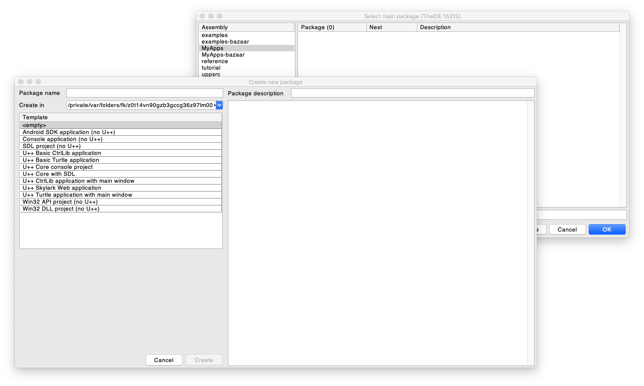Sort by the Nest column header

tap(391, 27)
